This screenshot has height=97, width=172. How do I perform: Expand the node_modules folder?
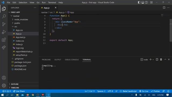click(x=23, y=19)
